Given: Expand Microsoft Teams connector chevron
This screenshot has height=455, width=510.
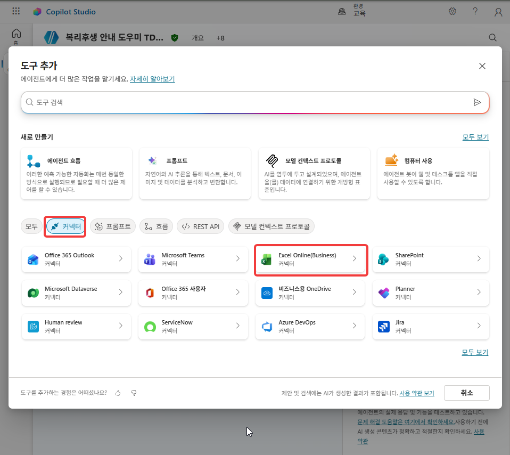Looking at the screenshot, I should click(238, 258).
